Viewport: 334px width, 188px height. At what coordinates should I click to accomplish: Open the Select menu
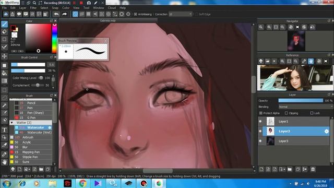point(44,8)
